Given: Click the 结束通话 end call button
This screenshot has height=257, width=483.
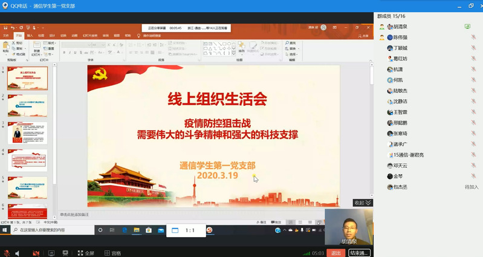Looking at the screenshot, I should [x=358, y=253].
